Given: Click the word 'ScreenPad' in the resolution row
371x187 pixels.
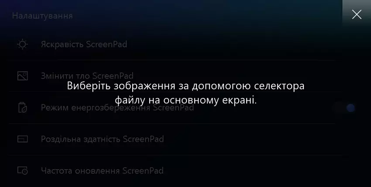Looking at the screenshot, I should (144, 139).
